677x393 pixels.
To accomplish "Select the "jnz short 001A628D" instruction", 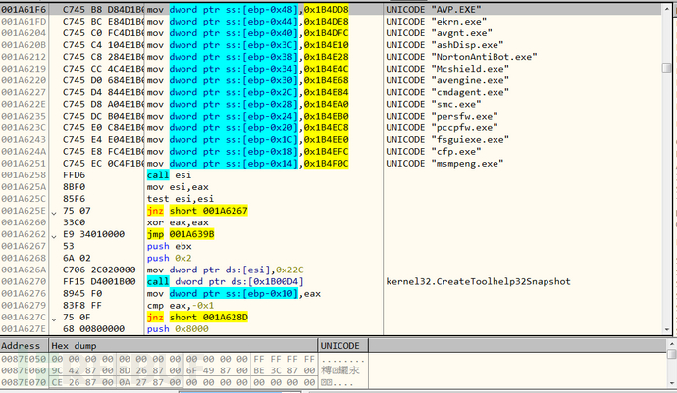I will [197, 318].
